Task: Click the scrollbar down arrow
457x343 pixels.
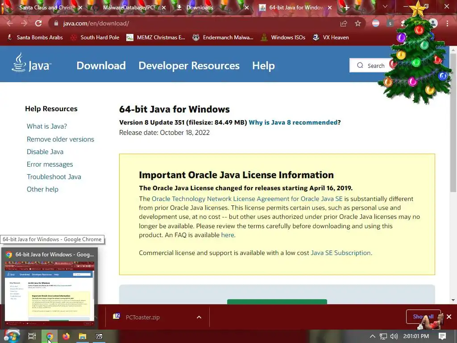Action: [x=453, y=300]
